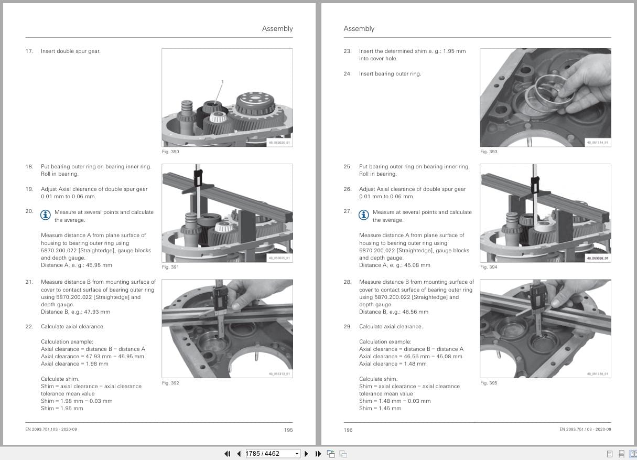
Task: Click caption 'Fig. 395'
Action: point(489,383)
